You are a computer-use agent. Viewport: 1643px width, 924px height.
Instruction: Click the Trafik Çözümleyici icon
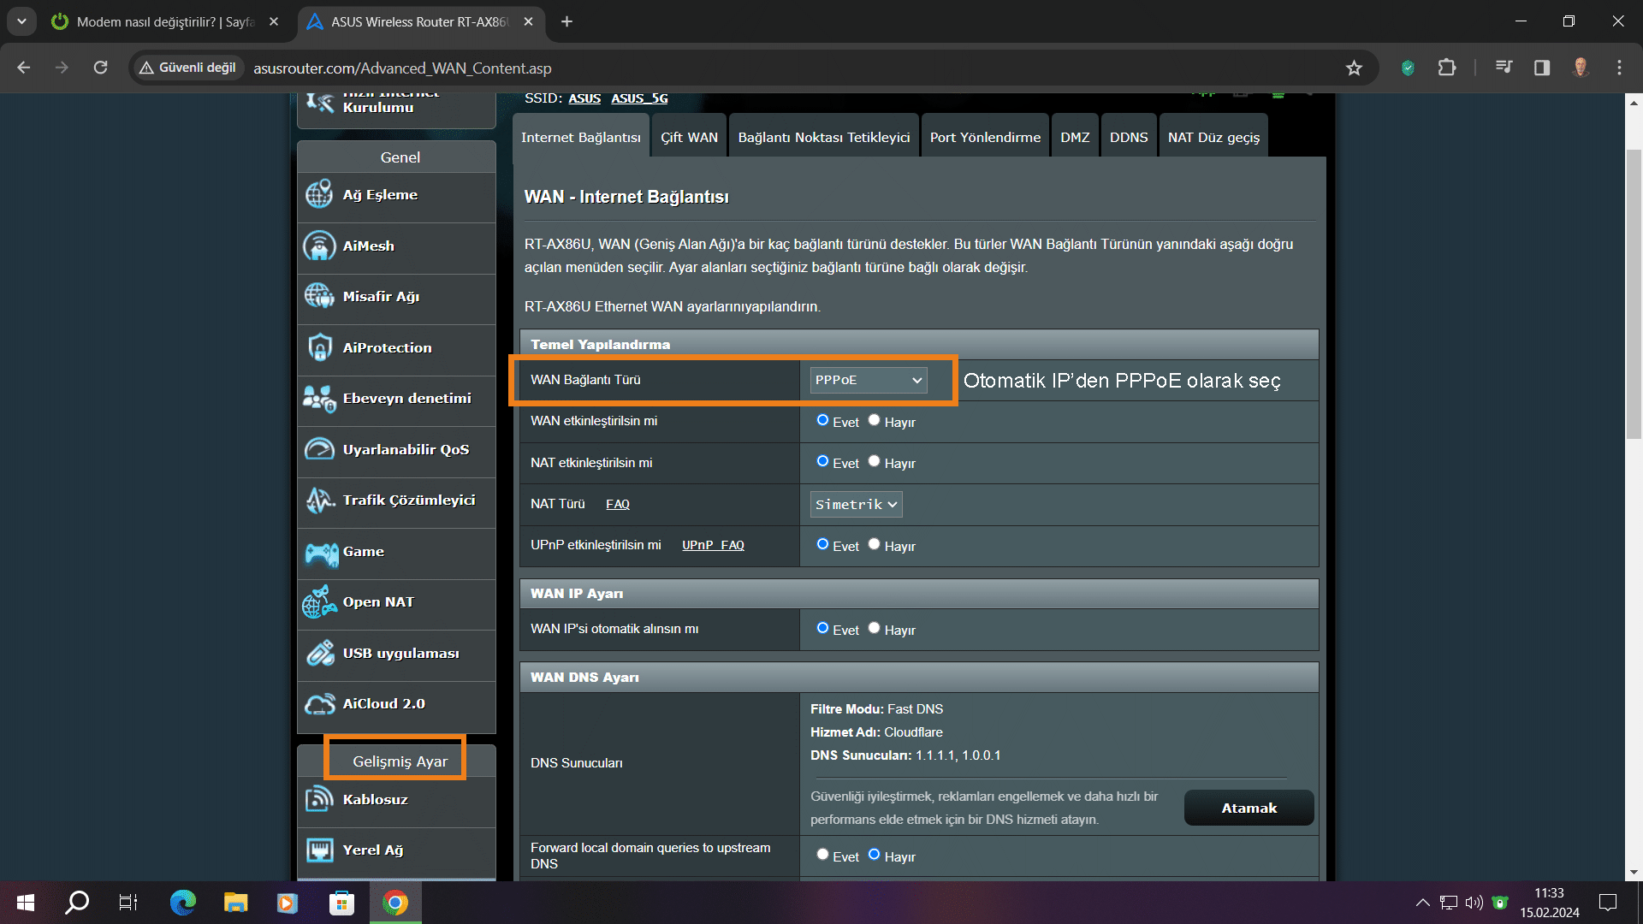pyautogui.click(x=319, y=500)
